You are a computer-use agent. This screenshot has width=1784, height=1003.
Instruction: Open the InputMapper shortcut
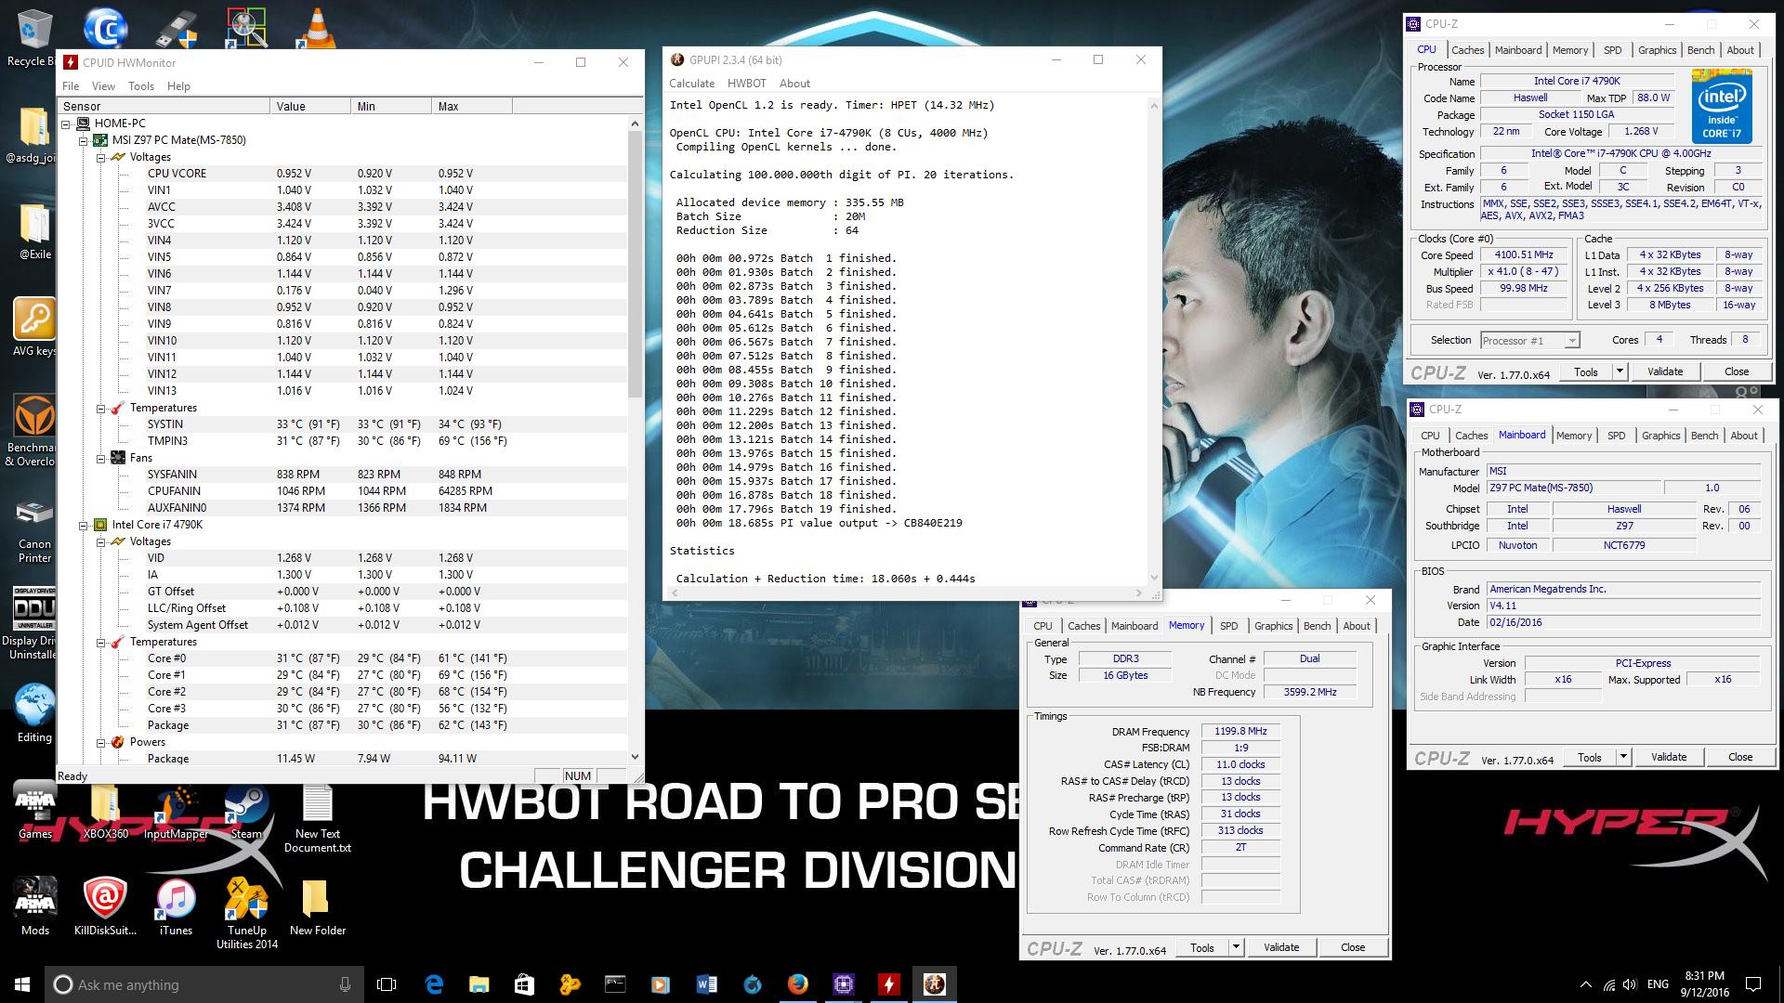[176, 812]
